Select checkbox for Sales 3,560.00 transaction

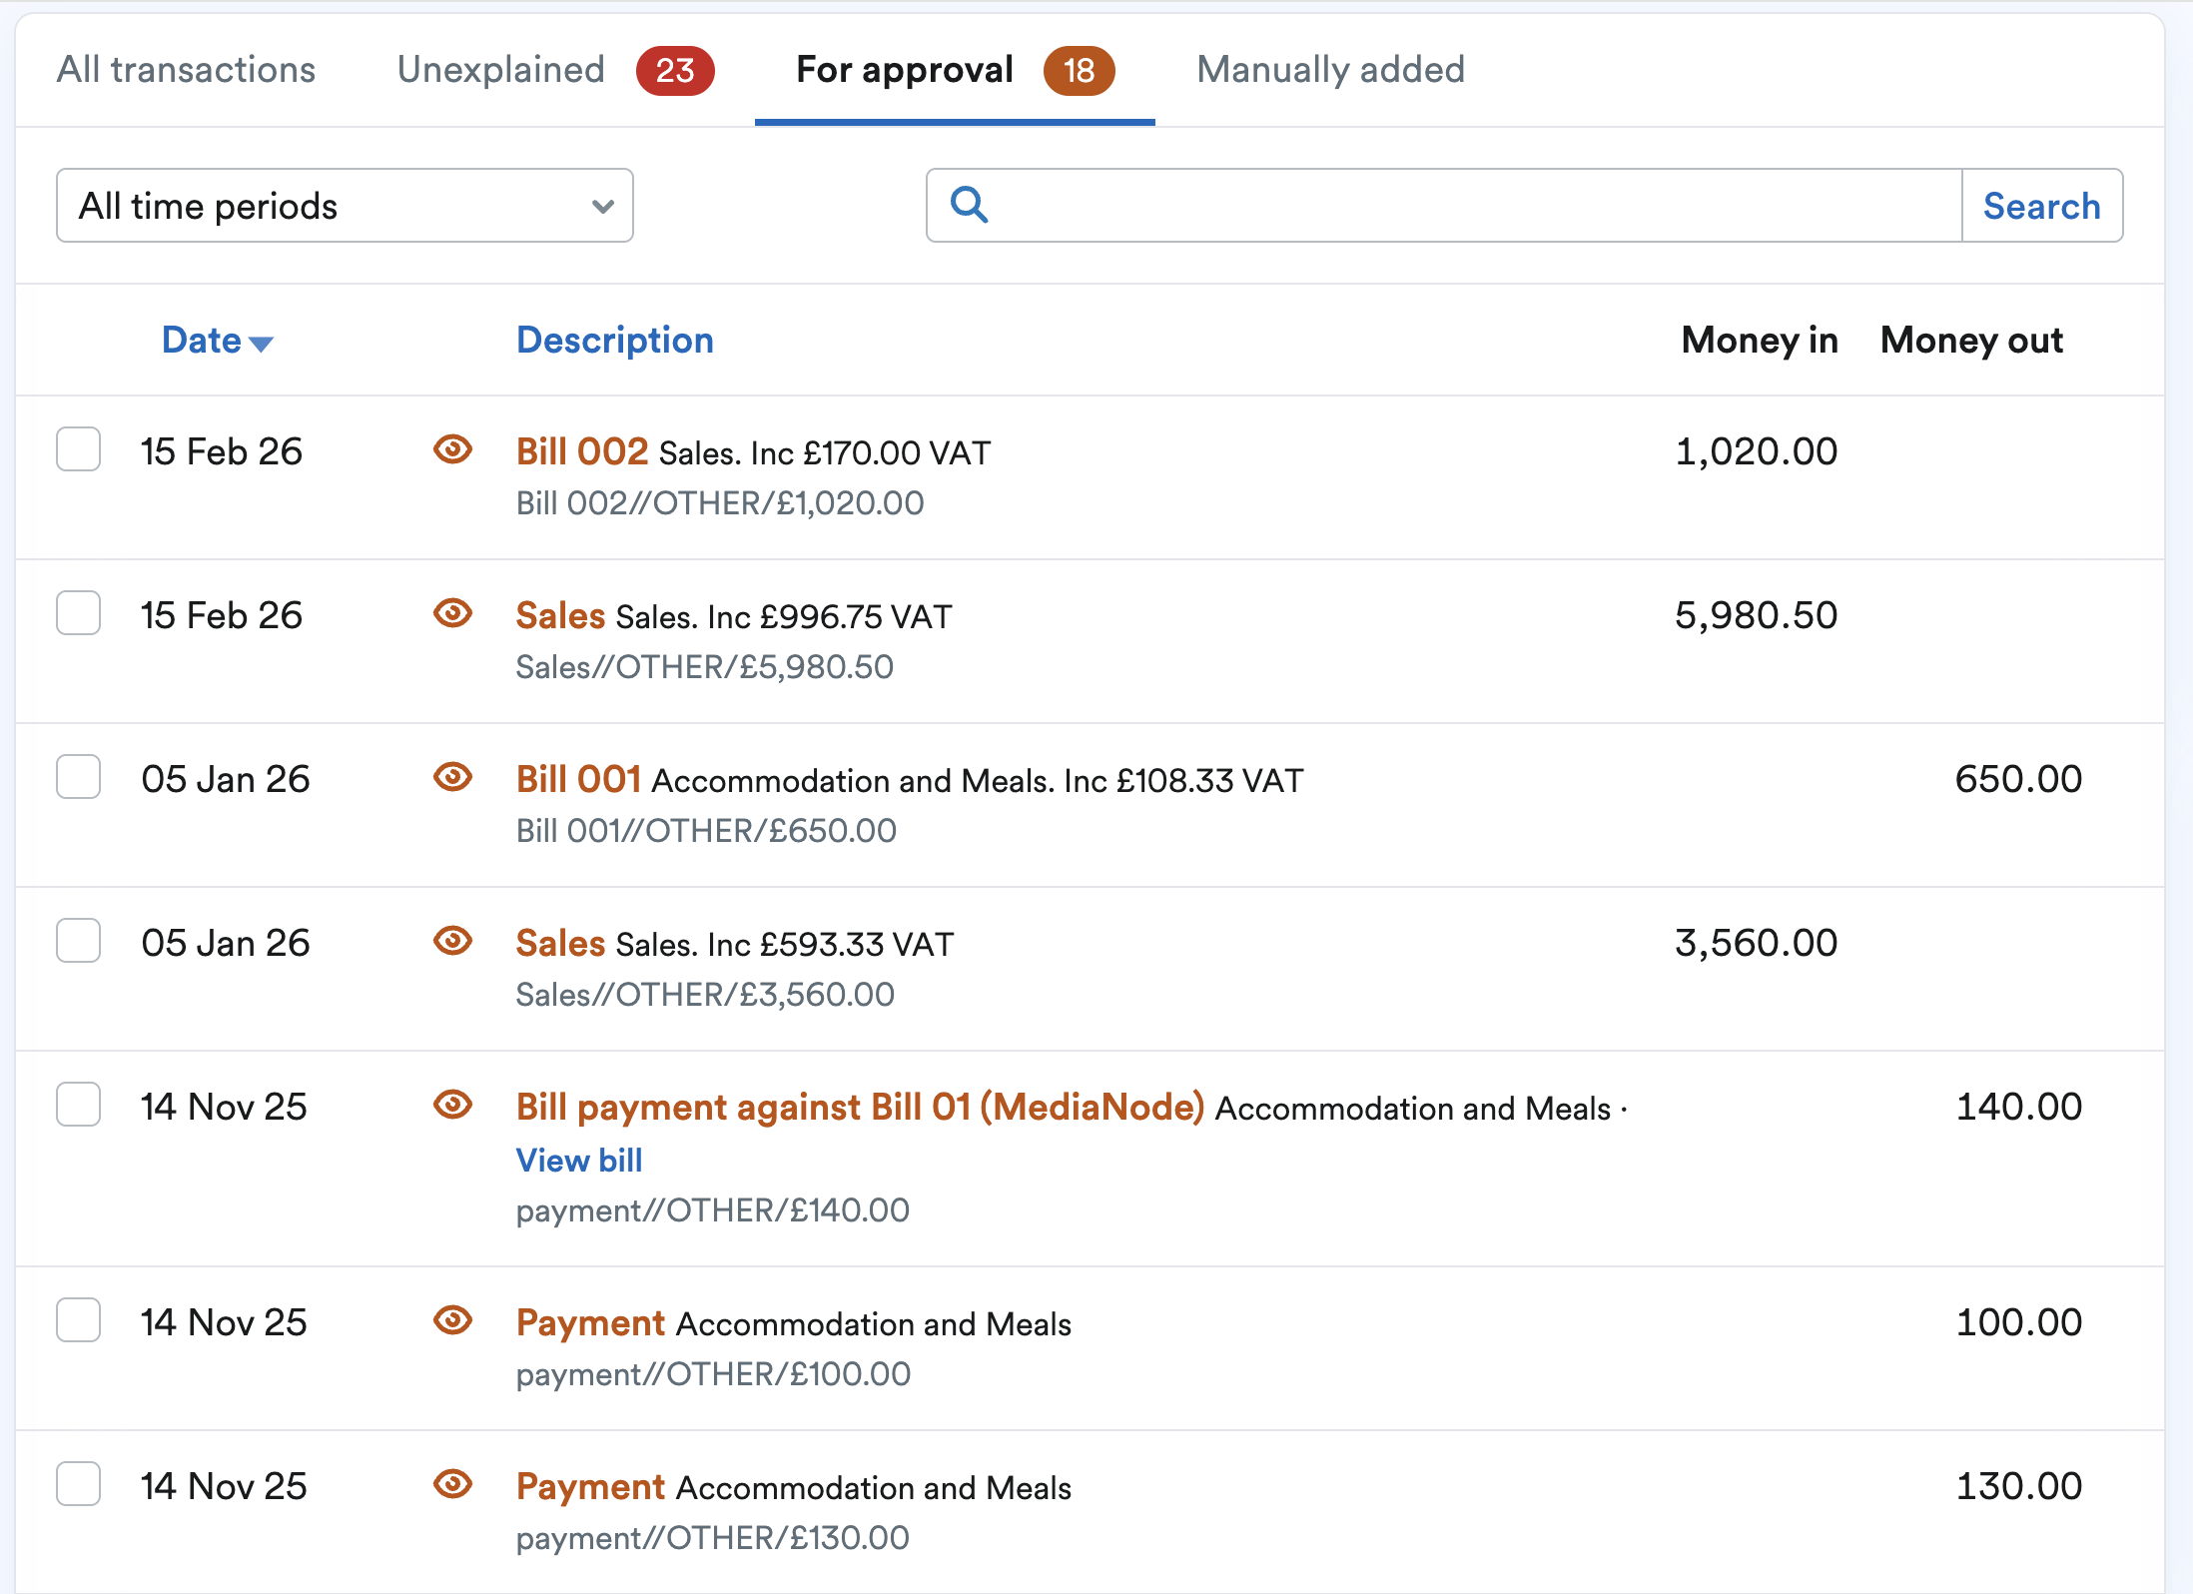tap(78, 941)
